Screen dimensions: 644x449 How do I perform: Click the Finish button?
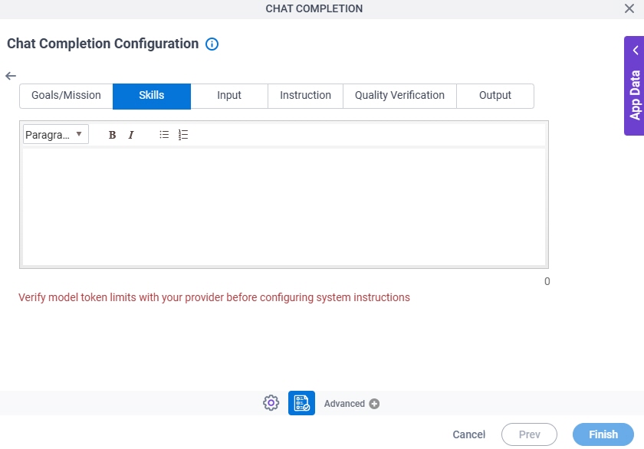[603, 434]
